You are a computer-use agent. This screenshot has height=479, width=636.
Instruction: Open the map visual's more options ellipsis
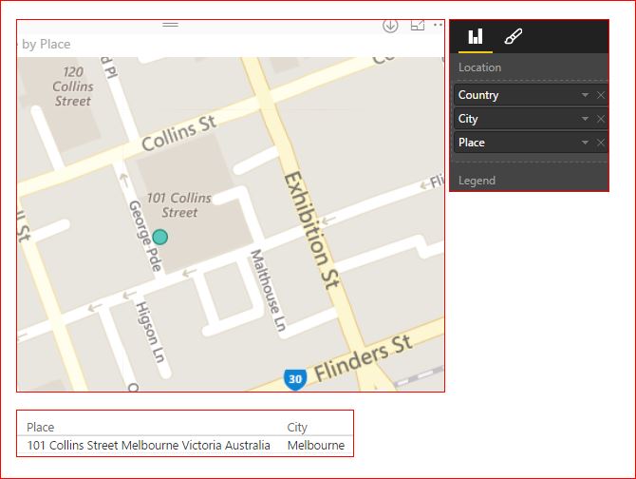[x=438, y=25]
